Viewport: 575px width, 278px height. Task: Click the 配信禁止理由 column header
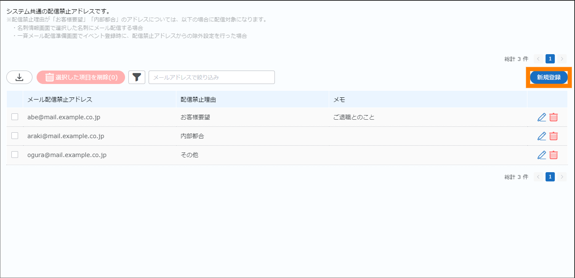[198, 100]
